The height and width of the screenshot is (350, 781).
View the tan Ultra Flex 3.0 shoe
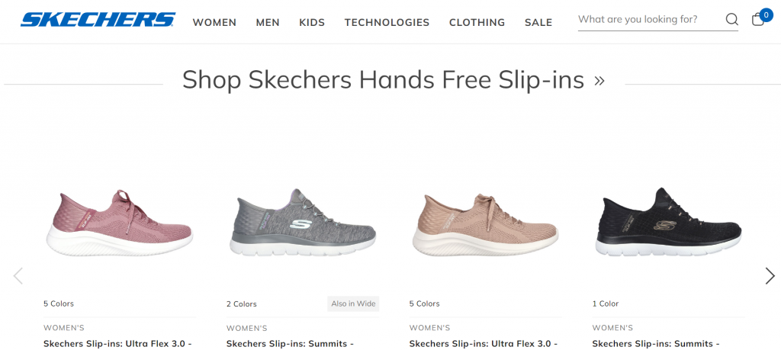click(x=486, y=224)
